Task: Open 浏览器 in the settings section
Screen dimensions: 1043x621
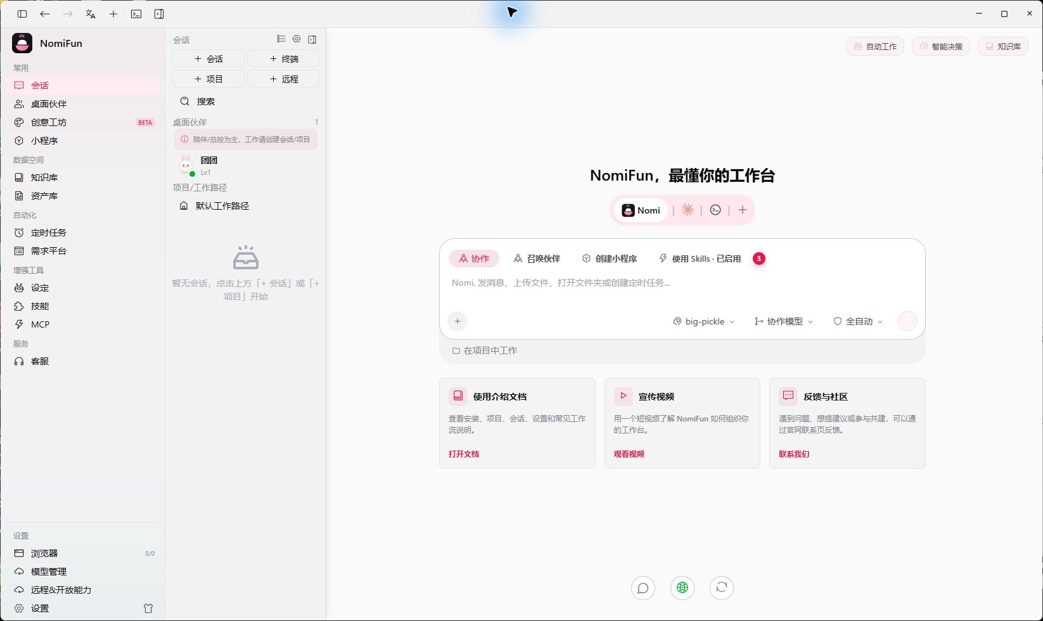Action: [84, 553]
